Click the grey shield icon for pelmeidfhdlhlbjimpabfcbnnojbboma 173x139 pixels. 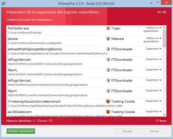pos(108,49)
